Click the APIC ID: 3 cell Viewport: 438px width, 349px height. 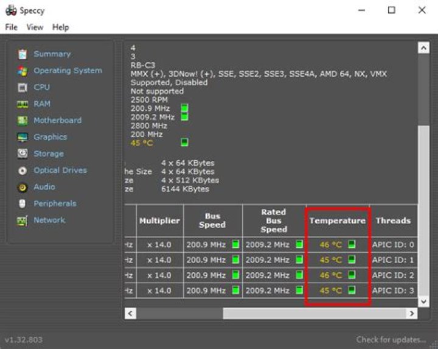(394, 291)
